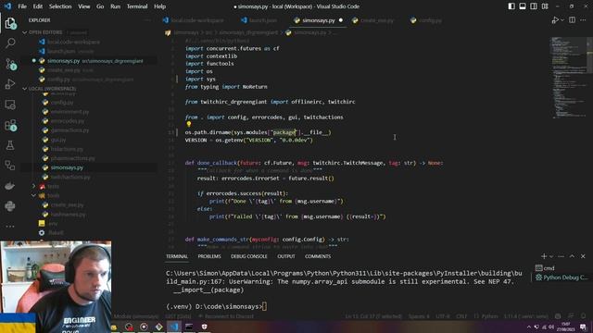Open the Go menu

[100, 6]
